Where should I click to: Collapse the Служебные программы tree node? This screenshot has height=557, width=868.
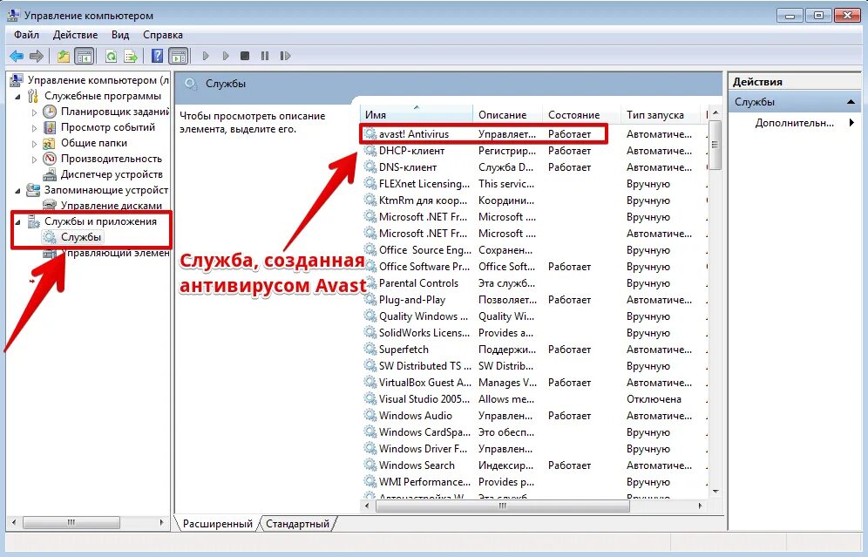click(x=17, y=97)
